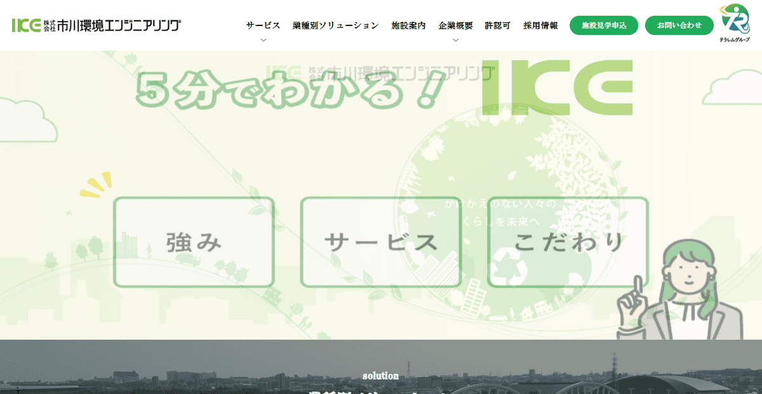Select the 強み card

[x=193, y=242]
